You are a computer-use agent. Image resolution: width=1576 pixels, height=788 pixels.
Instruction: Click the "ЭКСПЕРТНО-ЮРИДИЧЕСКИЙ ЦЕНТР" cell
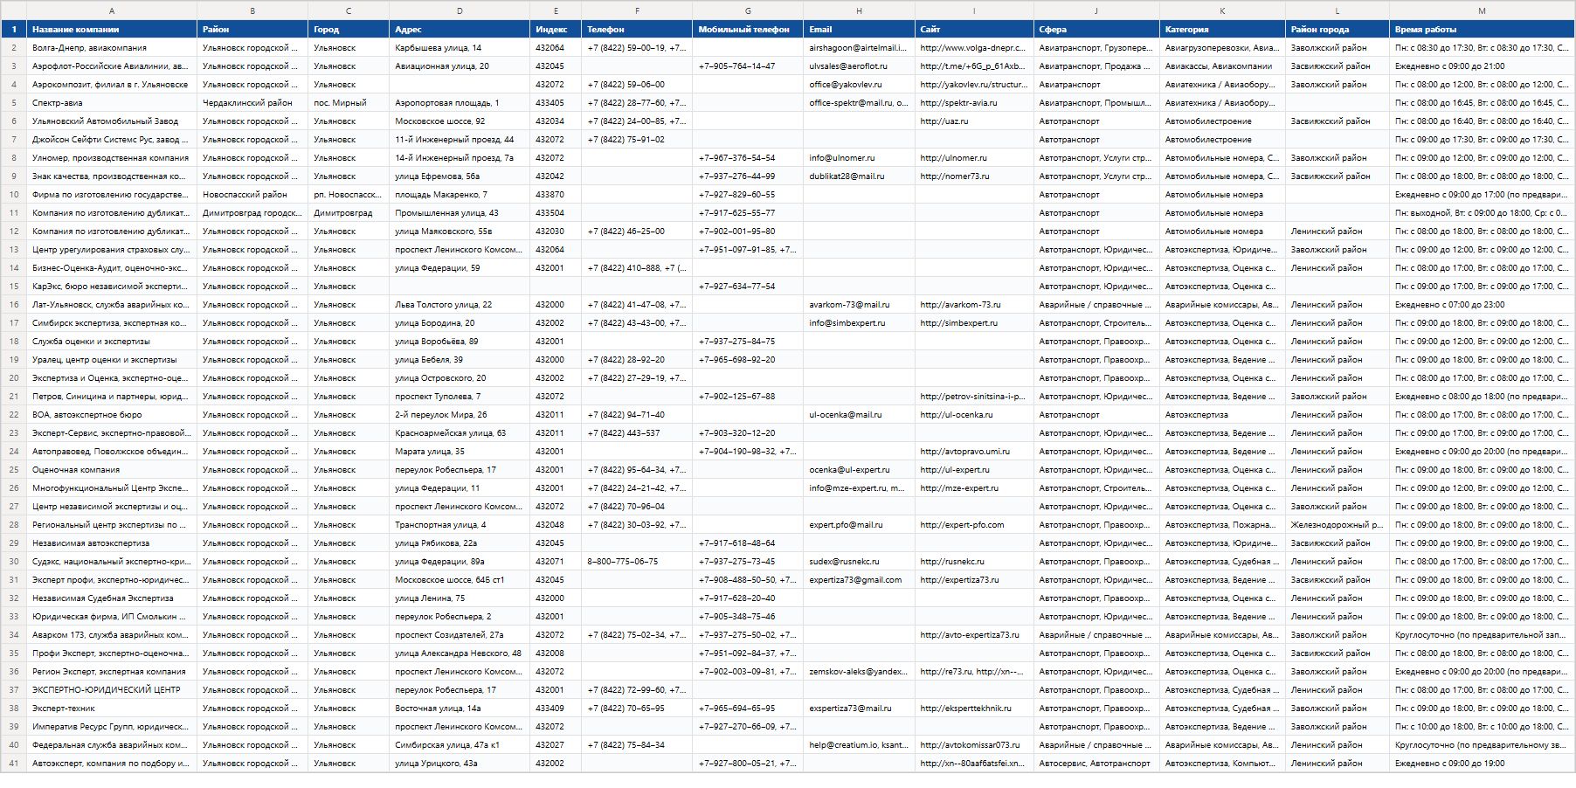pyautogui.click(x=112, y=690)
